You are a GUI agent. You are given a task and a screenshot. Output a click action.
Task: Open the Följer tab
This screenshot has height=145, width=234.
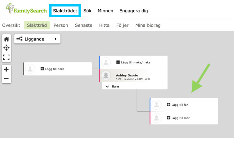pos(122,25)
